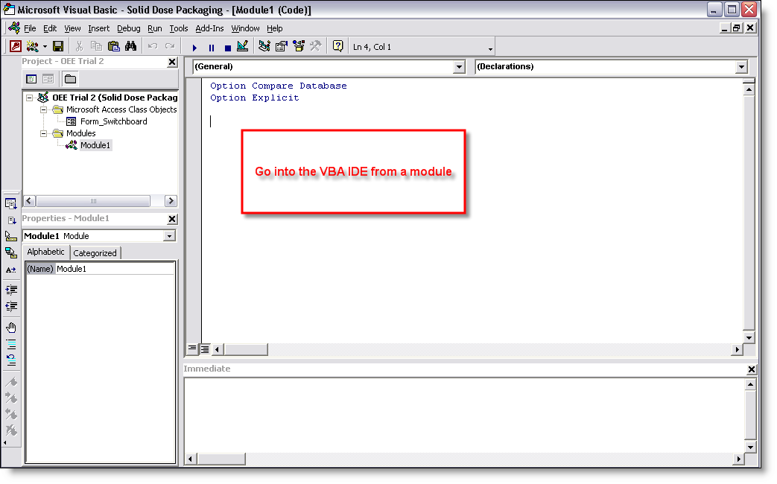Screen dimensions: 777x484
Task: Click the Indent icon in Edit toolbar
Action: (11, 290)
